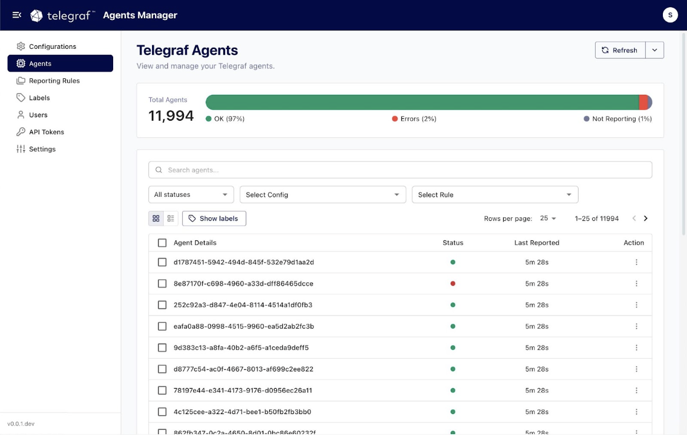Click the Refresh button

[620, 50]
